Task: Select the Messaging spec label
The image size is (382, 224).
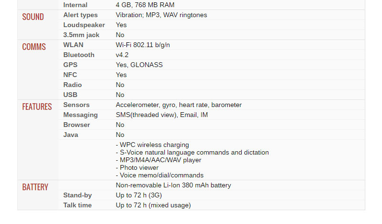Action: point(80,115)
